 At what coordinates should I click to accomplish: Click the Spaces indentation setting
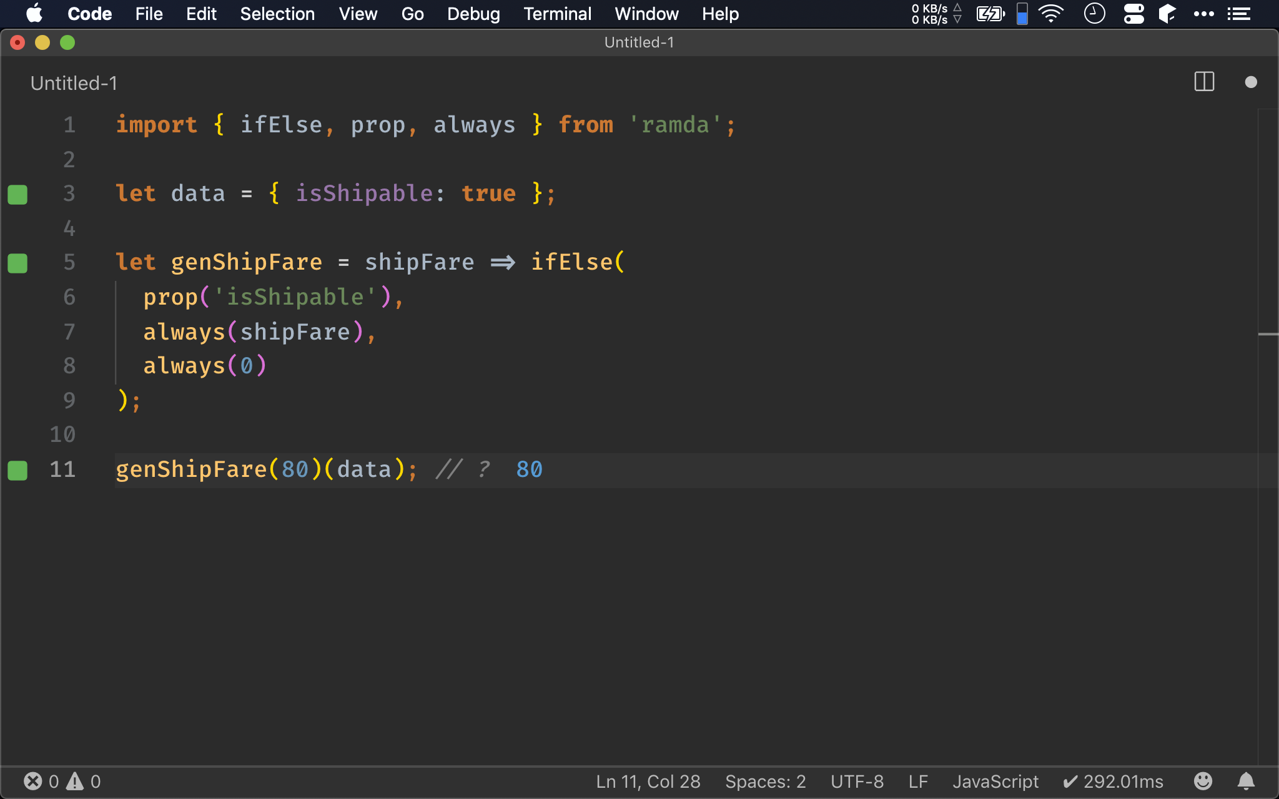[766, 780]
